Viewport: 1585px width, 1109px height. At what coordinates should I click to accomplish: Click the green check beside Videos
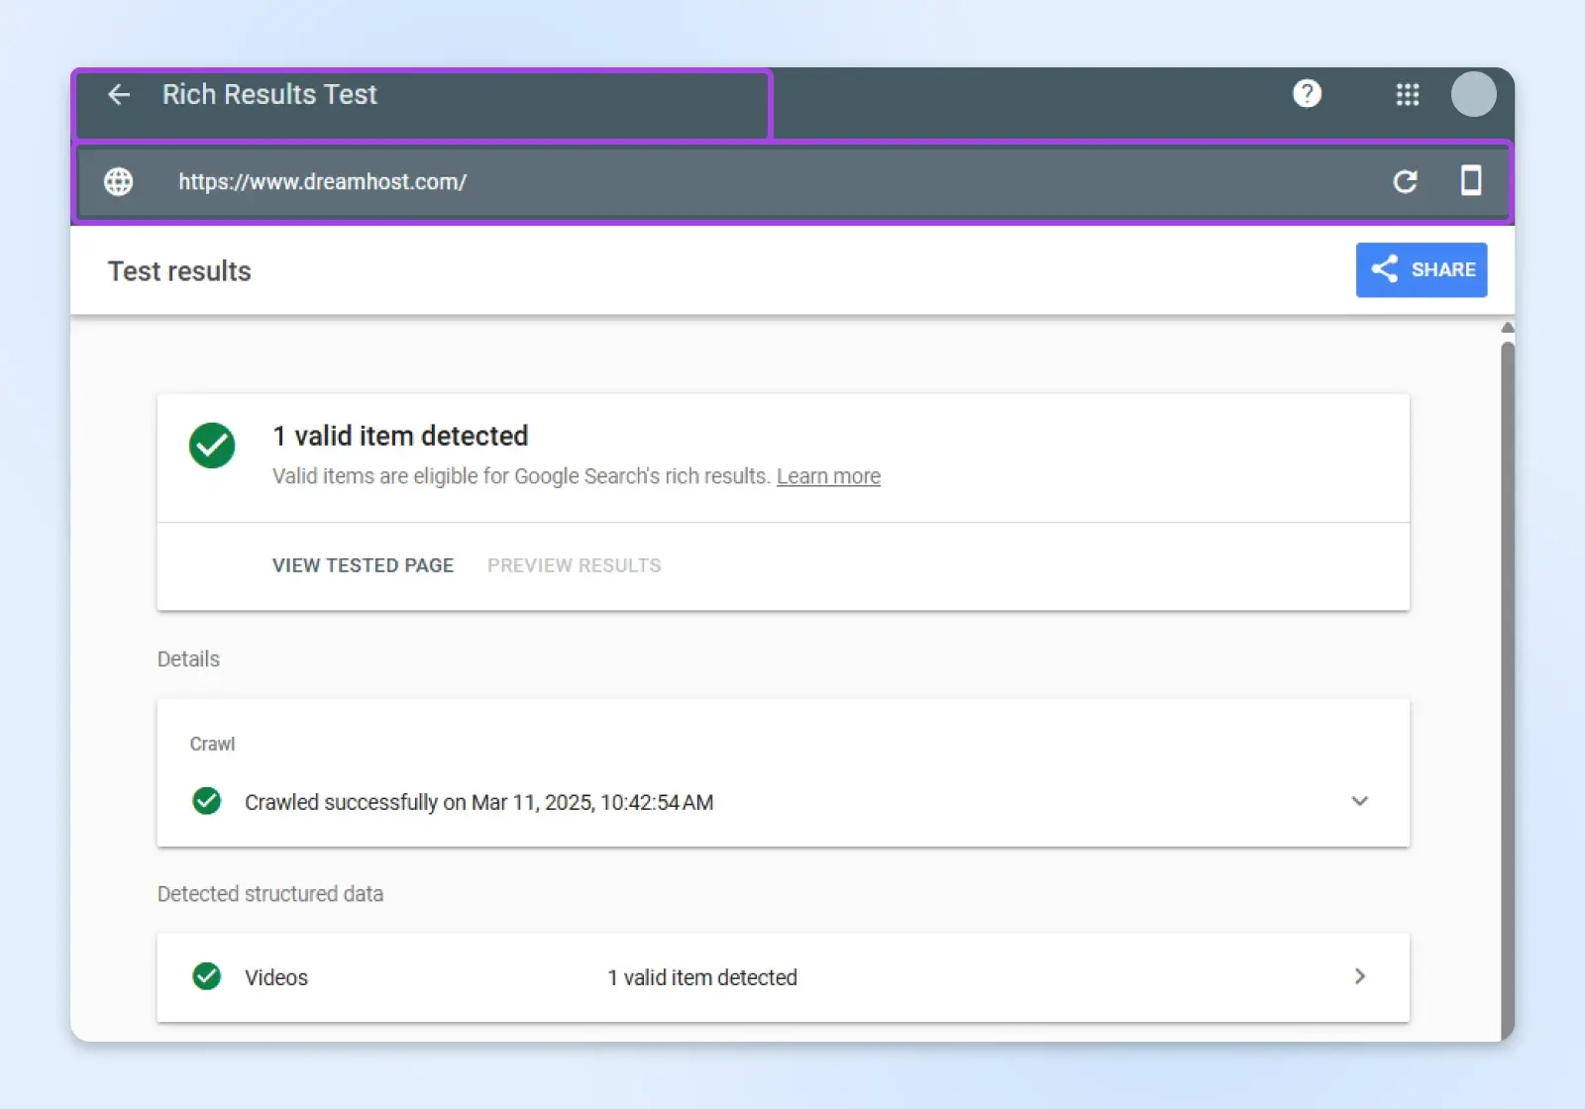coord(206,976)
